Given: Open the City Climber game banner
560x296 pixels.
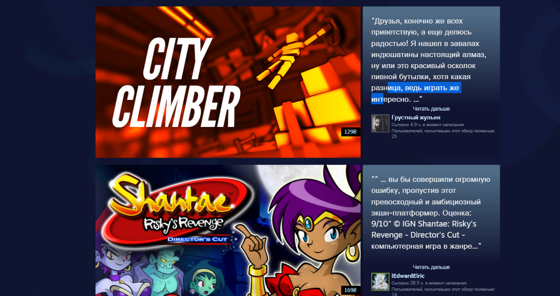Looking at the screenshot, I should coord(228,82).
